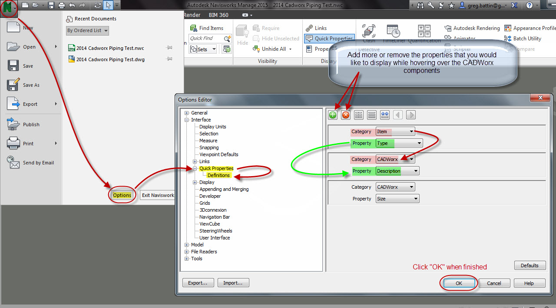Click the Options button
Image resolution: width=556 pixels, height=308 pixels.
point(122,195)
